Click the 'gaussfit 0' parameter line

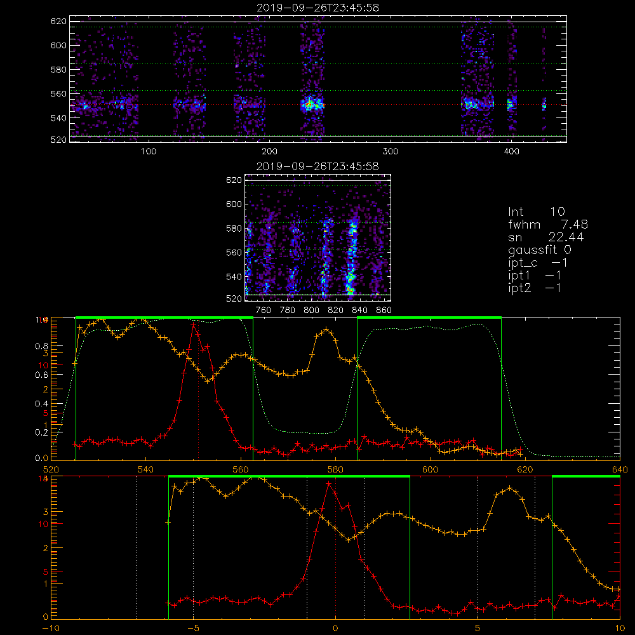[539, 250]
